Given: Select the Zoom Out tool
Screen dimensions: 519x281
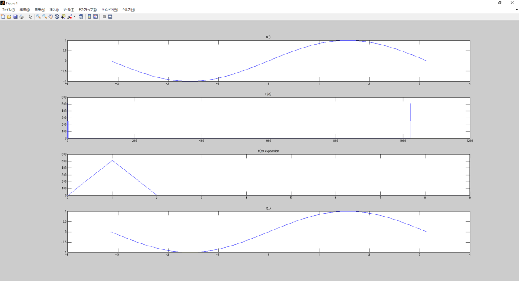Looking at the screenshot, I should 44,17.
